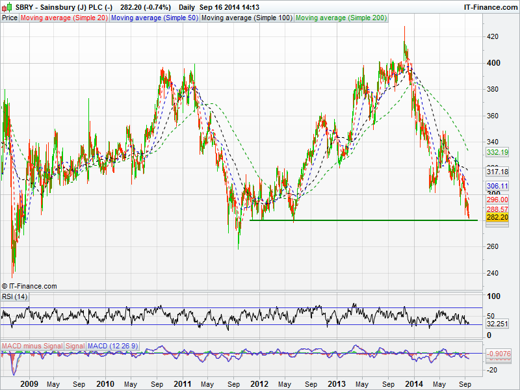This screenshot has width=520, height=390.
Task: Select the green horizontal support line
Action: click(364, 220)
